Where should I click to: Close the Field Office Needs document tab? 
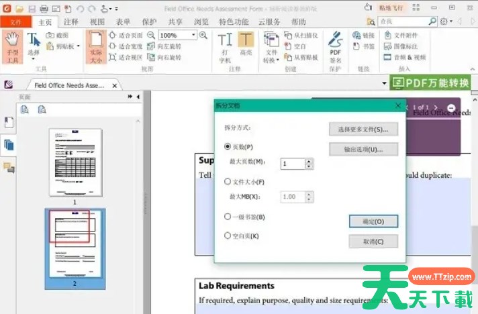point(115,86)
